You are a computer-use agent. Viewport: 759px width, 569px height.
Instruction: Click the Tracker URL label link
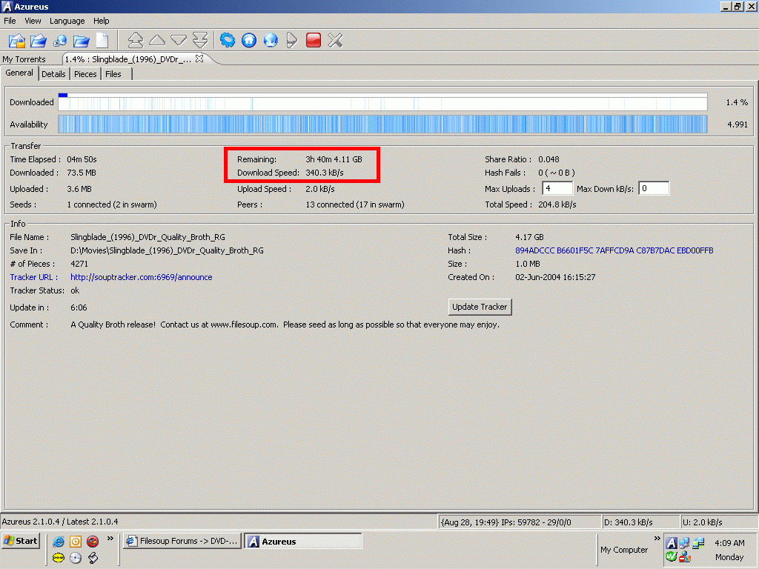[33, 277]
